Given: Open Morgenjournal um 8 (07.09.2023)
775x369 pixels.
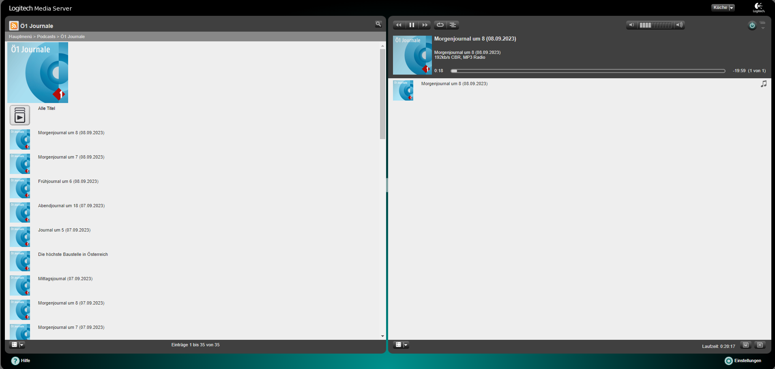Looking at the screenshot, I should click(71, 303).
